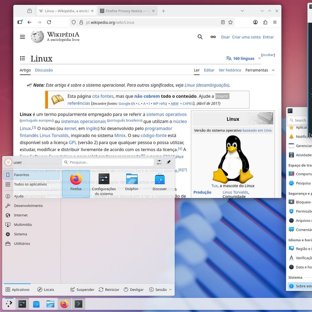Image resolution: width=312 pixels, height=312 pixels.
Task: Click the padlock site info icon
Action: click(x=81, y=22)
